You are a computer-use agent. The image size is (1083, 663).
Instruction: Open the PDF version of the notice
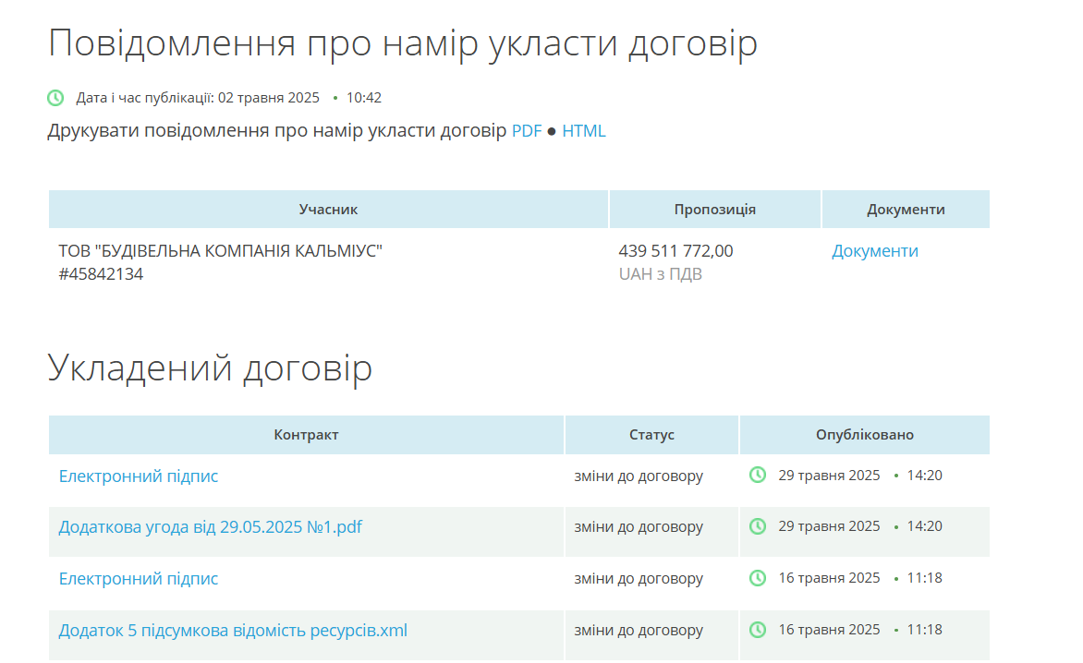527,131
